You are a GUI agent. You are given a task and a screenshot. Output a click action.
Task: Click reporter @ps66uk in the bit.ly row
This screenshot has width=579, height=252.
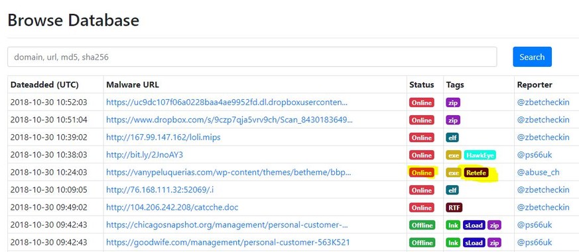tap(535, 155)
